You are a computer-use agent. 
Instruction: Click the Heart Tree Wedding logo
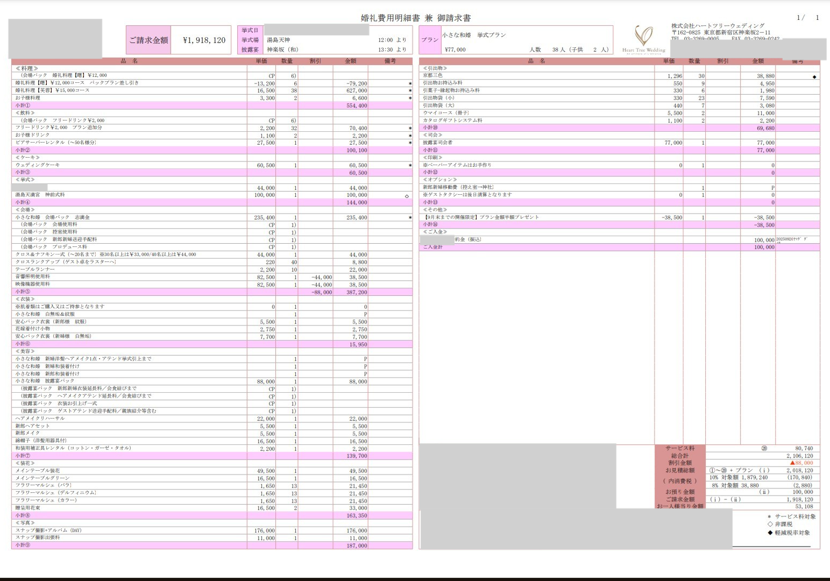point(643,39)
